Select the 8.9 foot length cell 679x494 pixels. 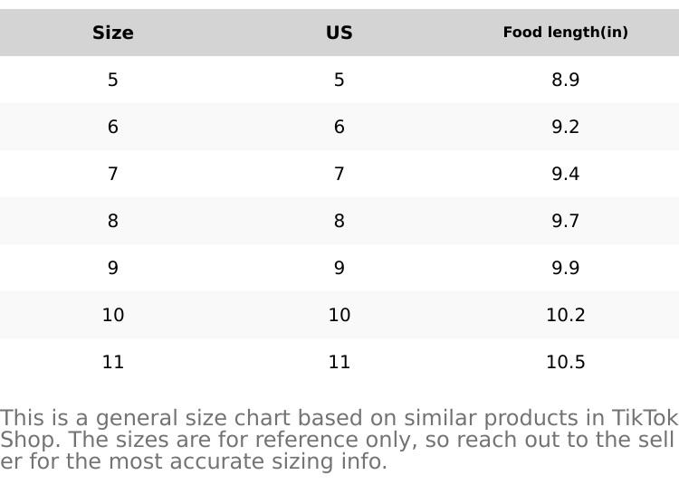pyautogui.click(x=565, y=80)
